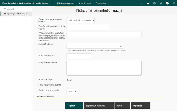Open search using the magnifier icon

pyautogui.click(x=142, y=3)
